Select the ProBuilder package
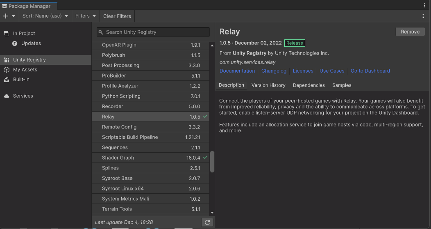Viewport: 431px width, 229px height. tap(151, 76)
